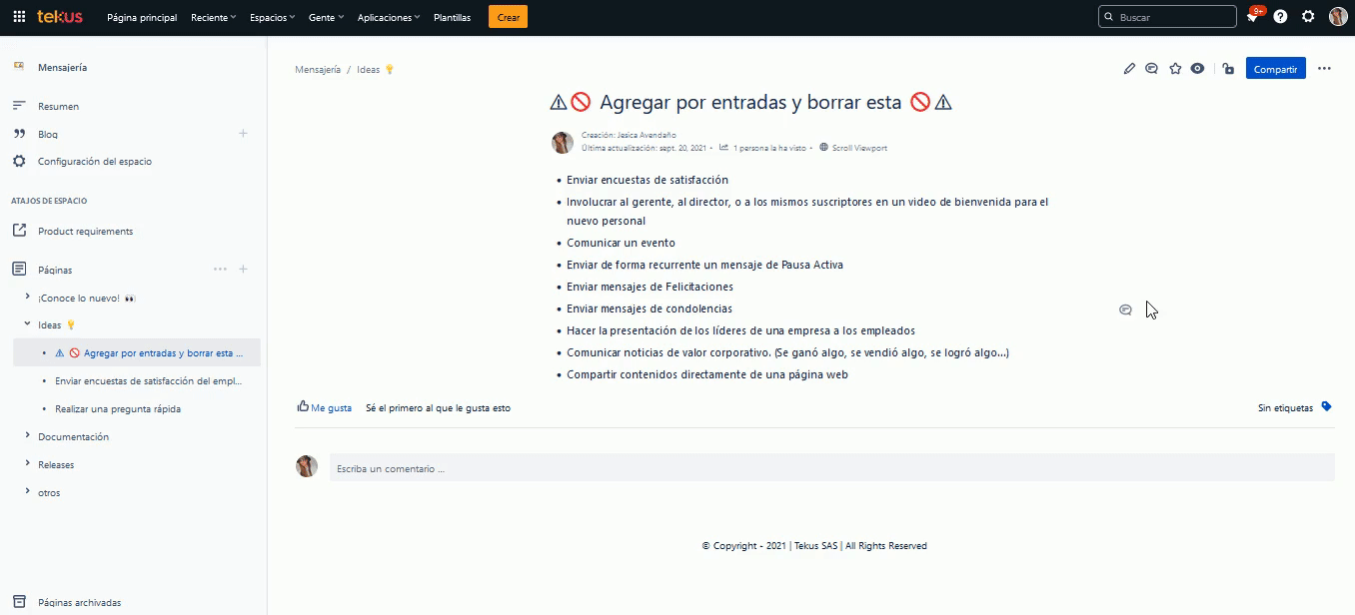Open Confluence settings via the gear icon

click(x=1308, y=17)
